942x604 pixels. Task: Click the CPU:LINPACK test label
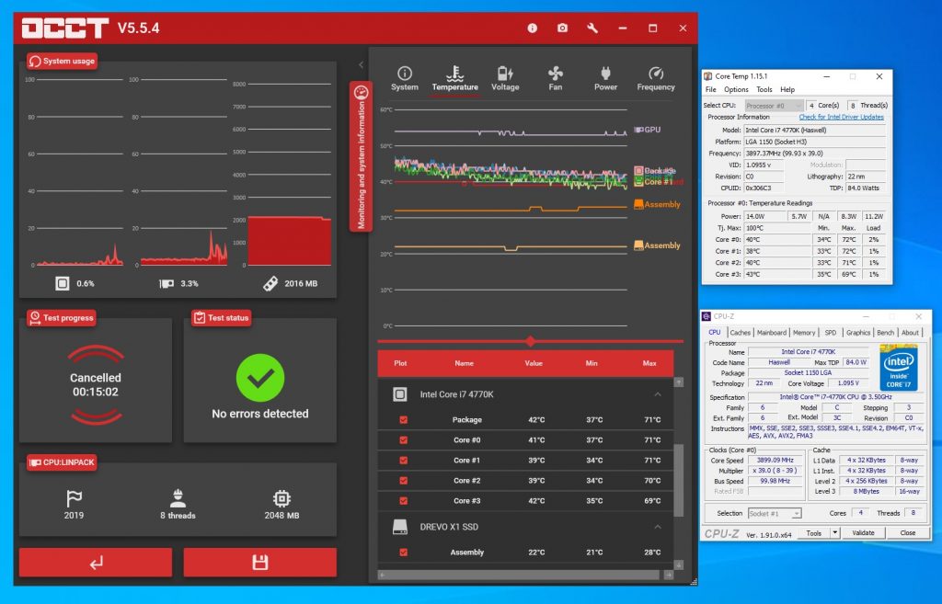pos(62,462)
